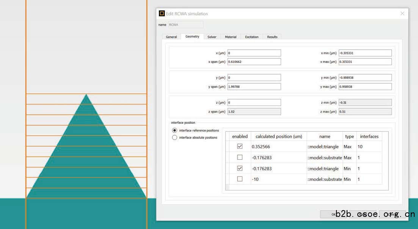Open the Solver tab

[212, 37]
